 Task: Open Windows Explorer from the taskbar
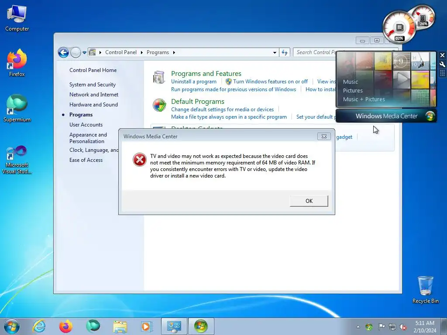point(120,326)
